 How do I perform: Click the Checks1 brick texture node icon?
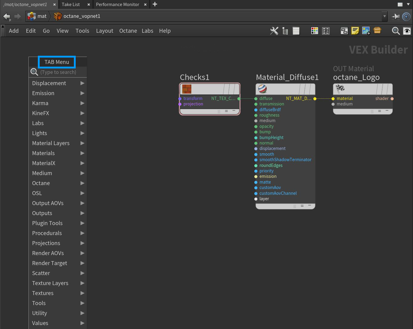tap(187, 89)
